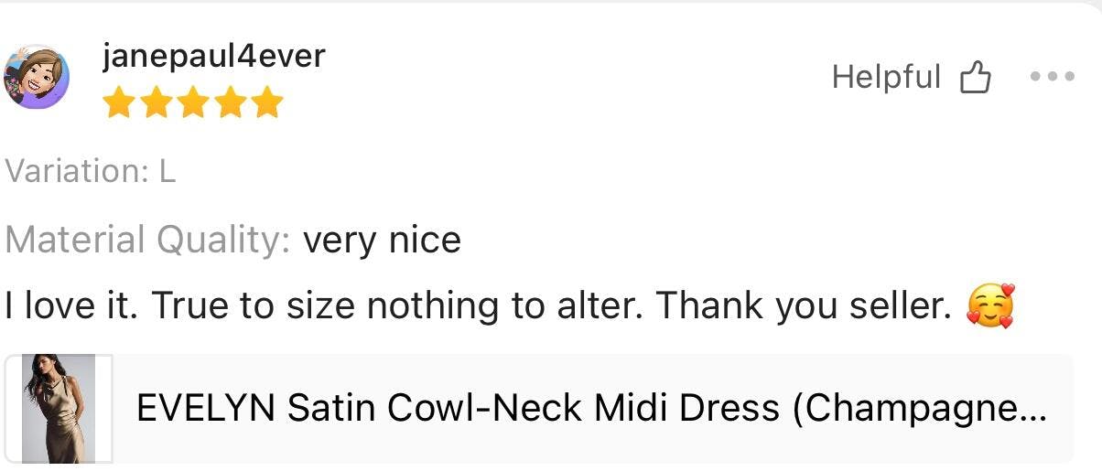Open the janepaul4ever username profile link

tap(213, 57)
